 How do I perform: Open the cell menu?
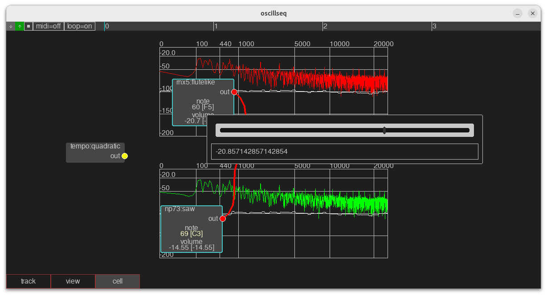click(x=118, y=281)
